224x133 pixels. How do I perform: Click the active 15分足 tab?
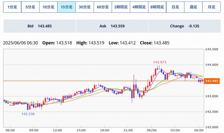[x=66, y=7]
